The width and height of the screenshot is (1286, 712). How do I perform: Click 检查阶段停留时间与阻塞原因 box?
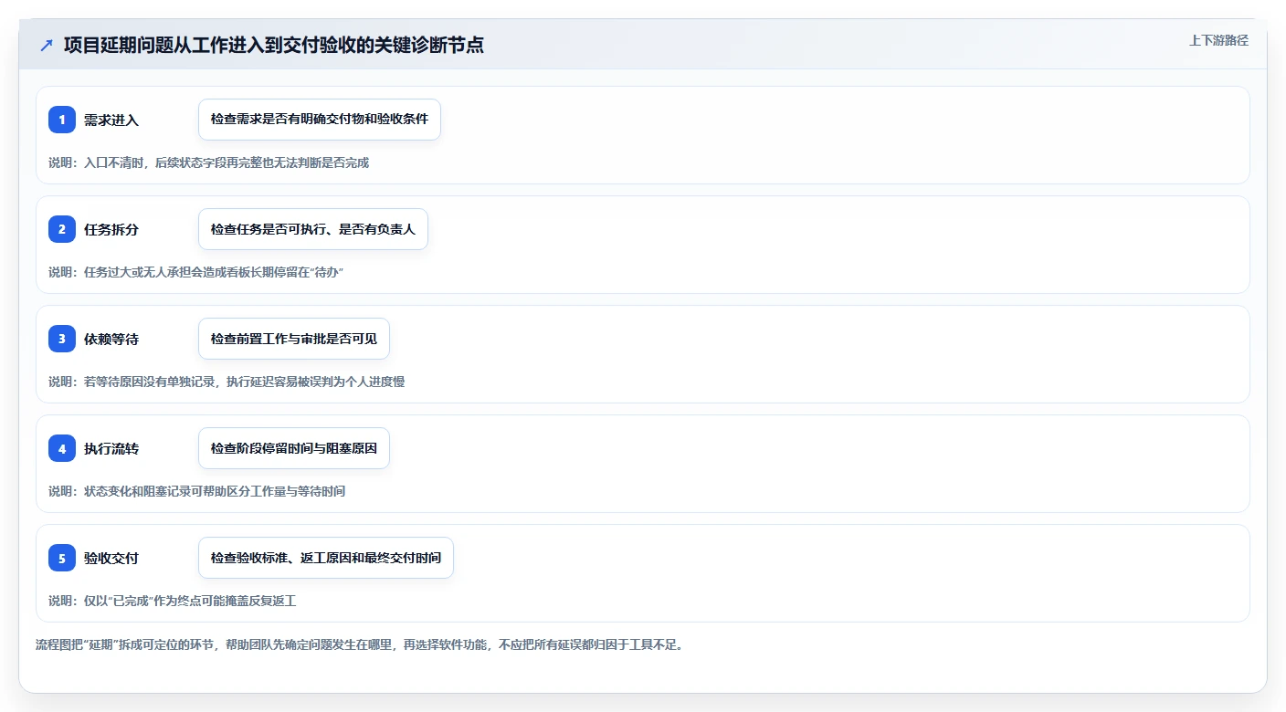click(x=294, y=448)
